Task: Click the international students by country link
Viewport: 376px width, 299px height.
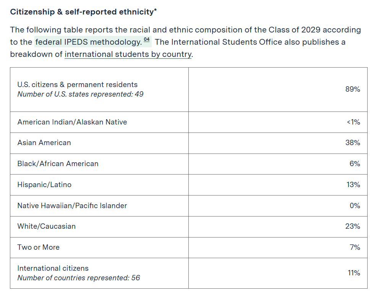Action: click(x=128, y=54)
